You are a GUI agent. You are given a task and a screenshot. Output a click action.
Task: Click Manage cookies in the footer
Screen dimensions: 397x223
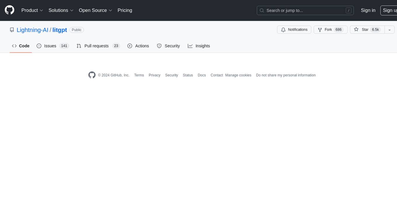238,75
